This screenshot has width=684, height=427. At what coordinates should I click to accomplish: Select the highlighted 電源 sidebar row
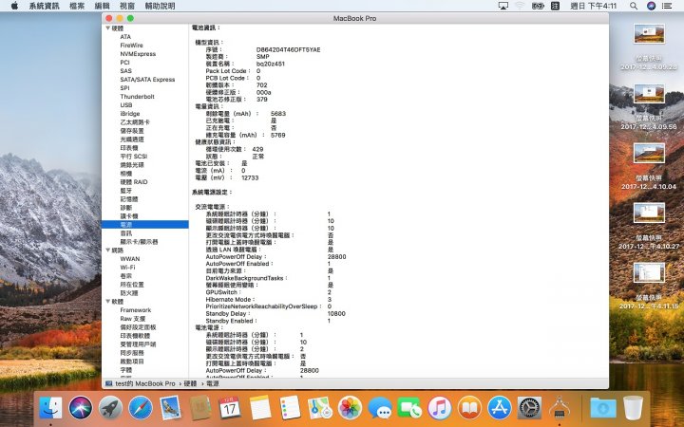(x=144, y=225)
